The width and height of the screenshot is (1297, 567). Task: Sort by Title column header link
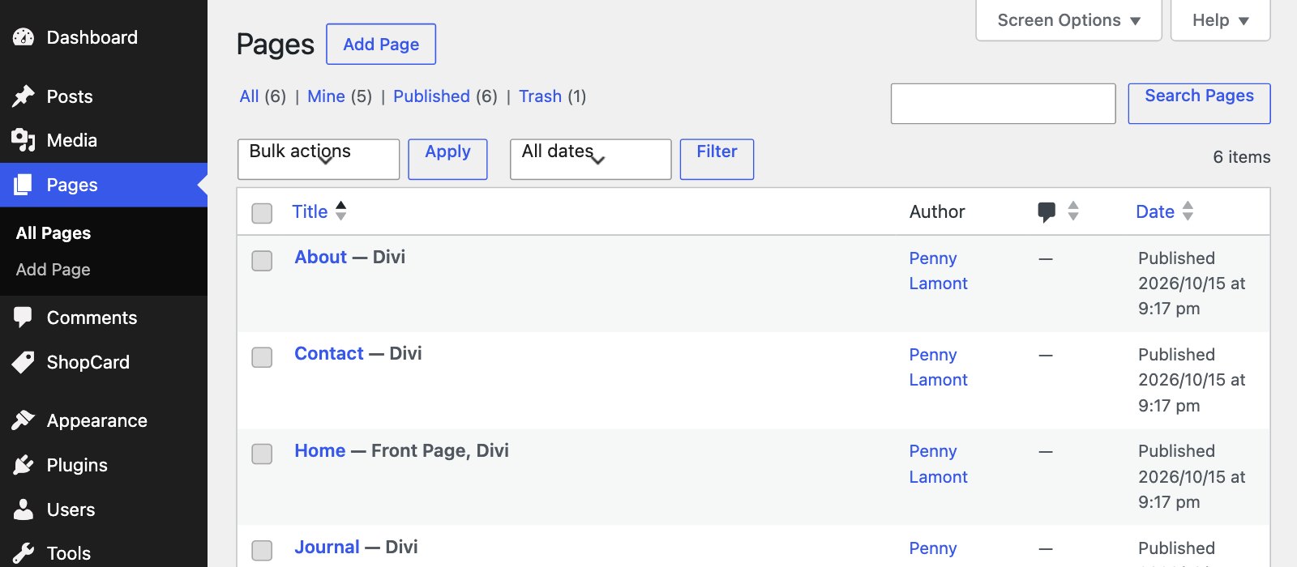point(310,211)
